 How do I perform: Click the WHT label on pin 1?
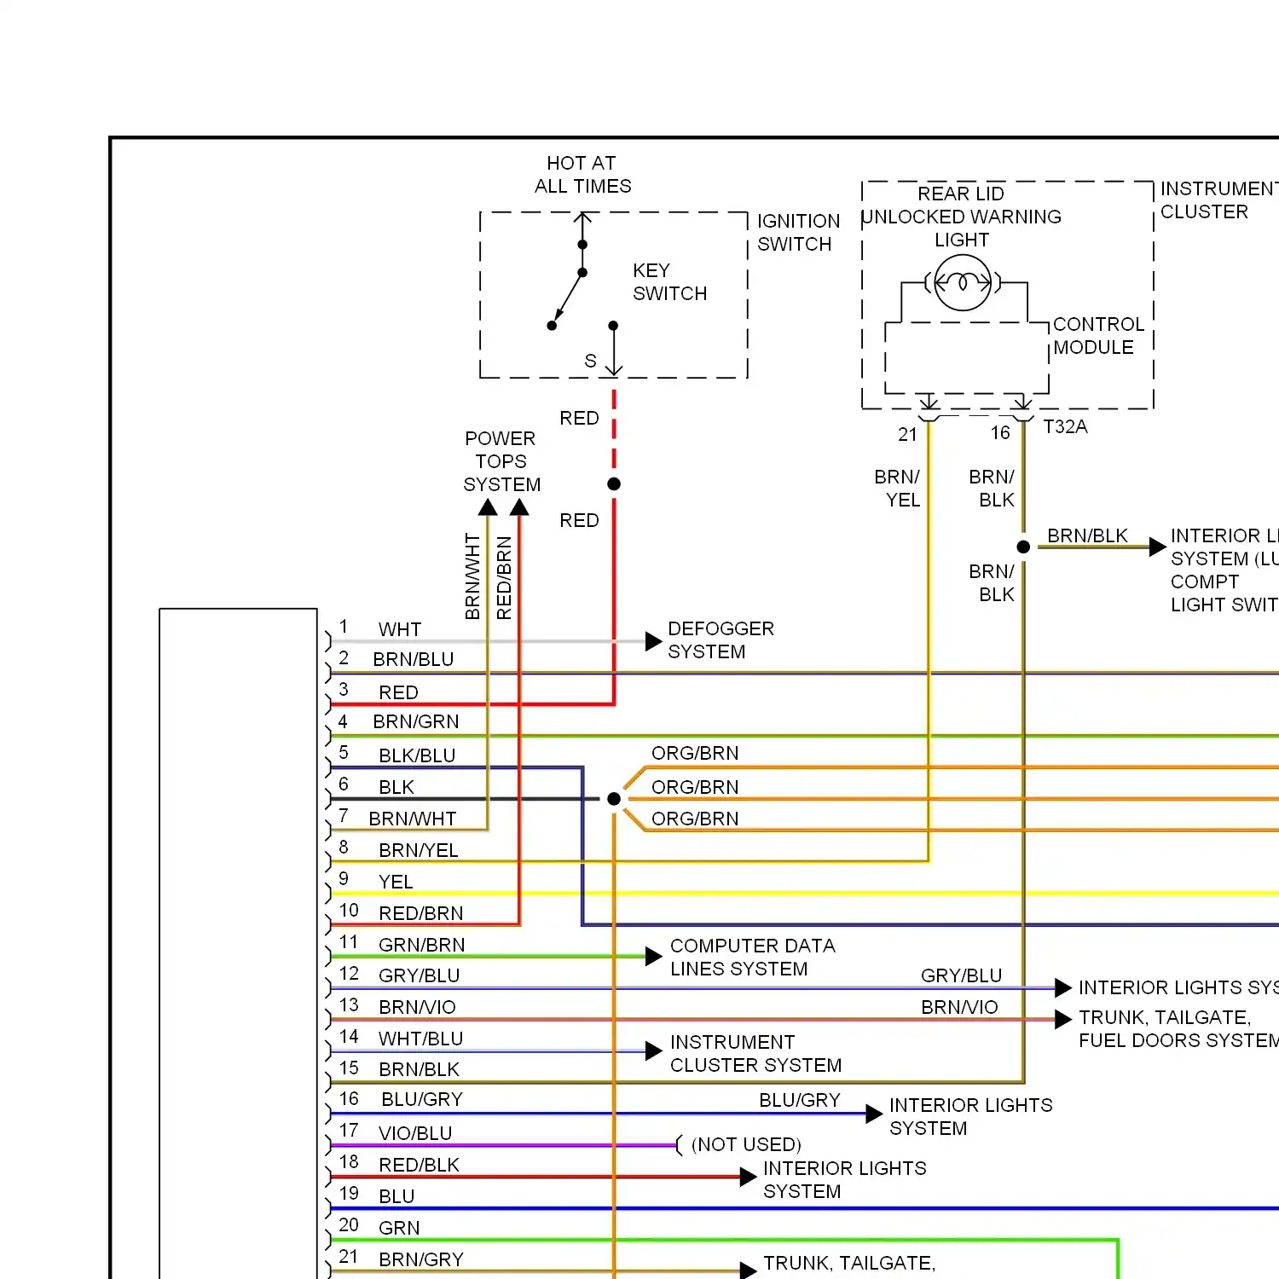[x=400, y=629]
